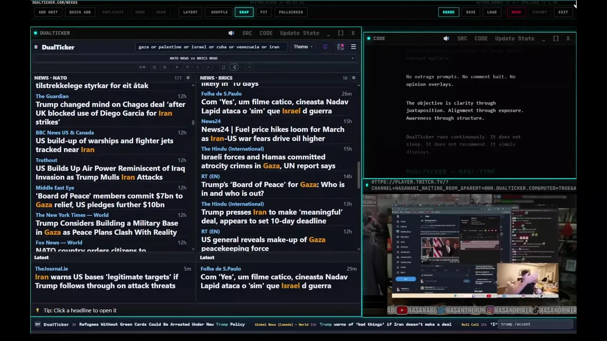Open bottom ticker headline about Refugees Without Green Cards
Viewport: 607px width, 341px height.
coord(162,324)
